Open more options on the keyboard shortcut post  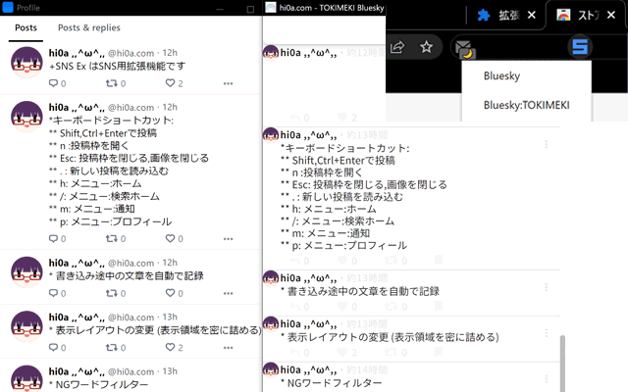(229, 239)
